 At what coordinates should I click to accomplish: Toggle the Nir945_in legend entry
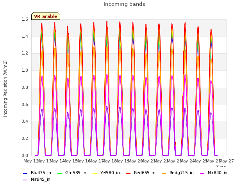(37, 180)
